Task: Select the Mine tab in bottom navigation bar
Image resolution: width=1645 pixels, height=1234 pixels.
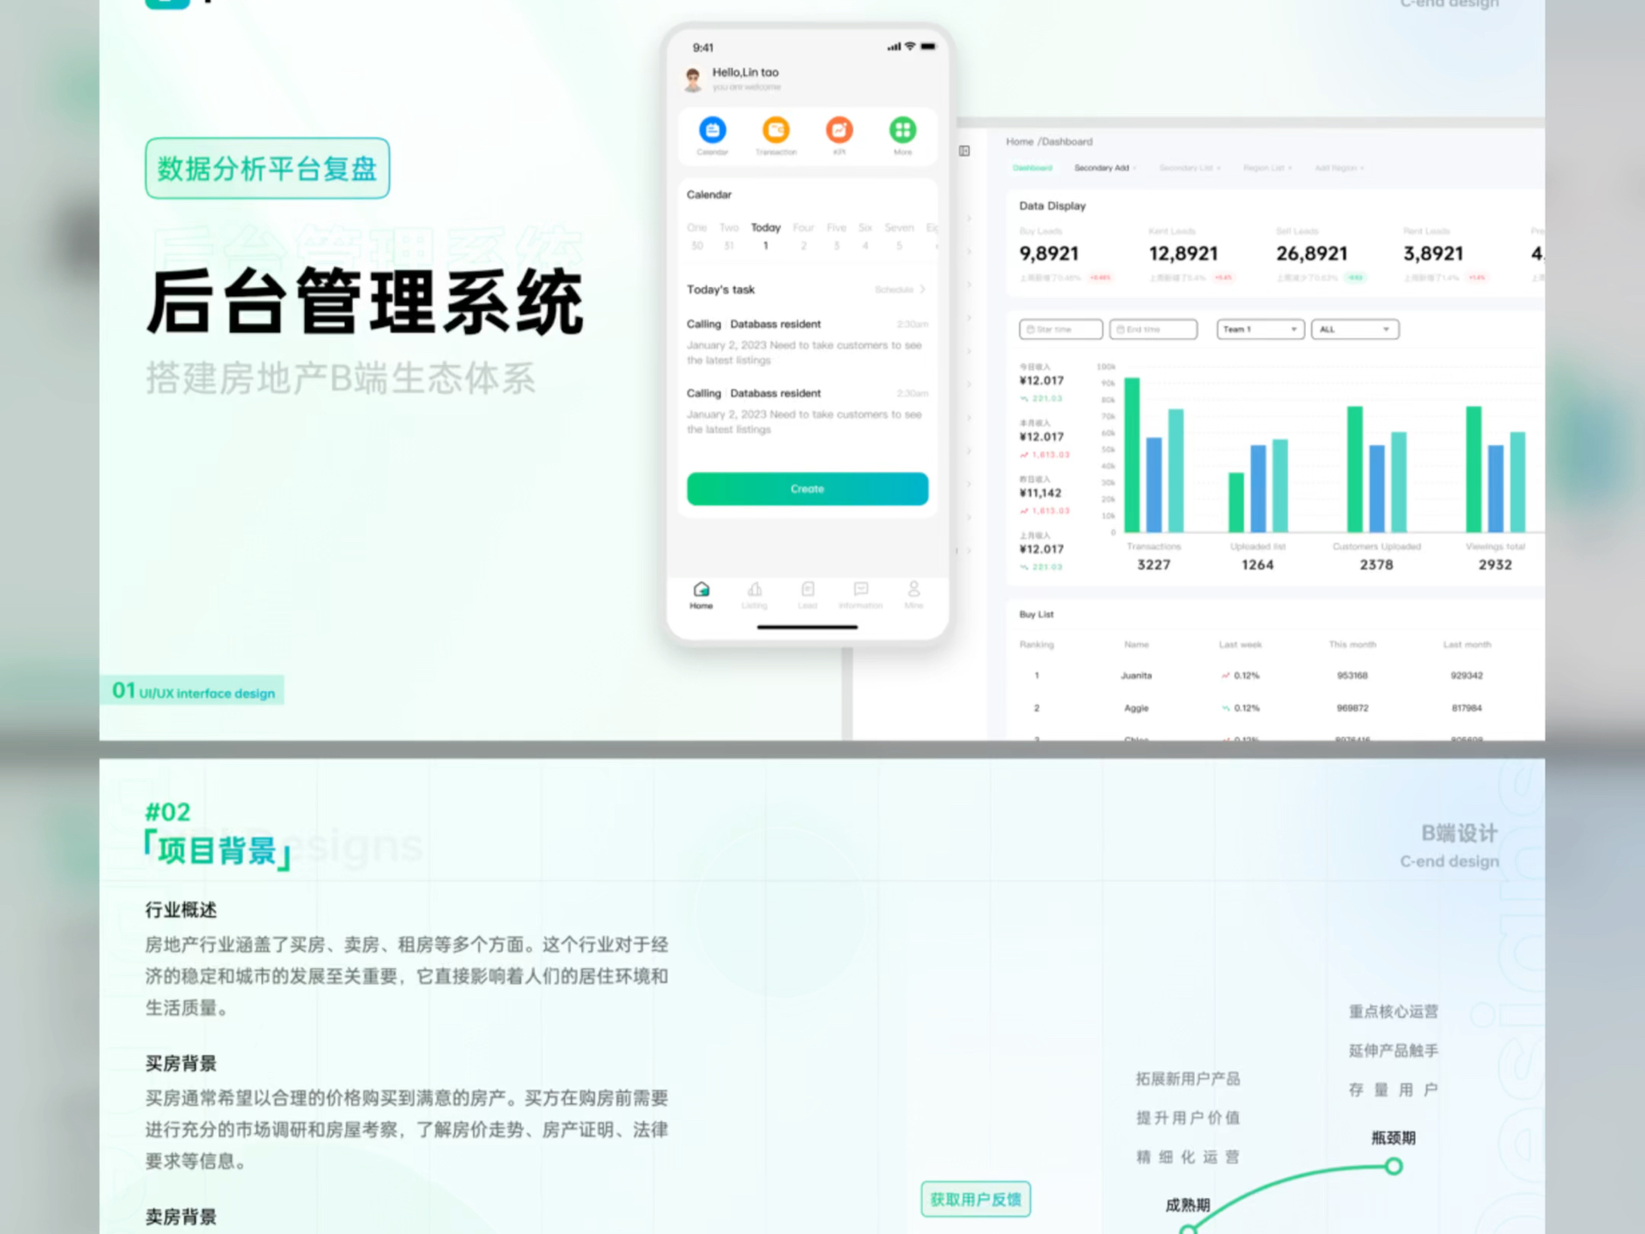Action: (x=912, y=593)
